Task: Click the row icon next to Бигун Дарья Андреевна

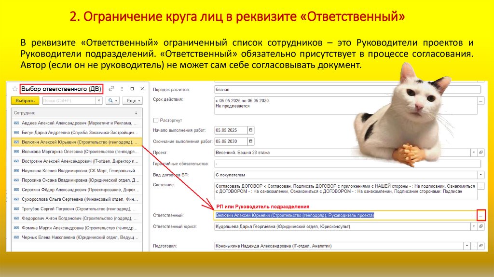Action: click(16, 132)
